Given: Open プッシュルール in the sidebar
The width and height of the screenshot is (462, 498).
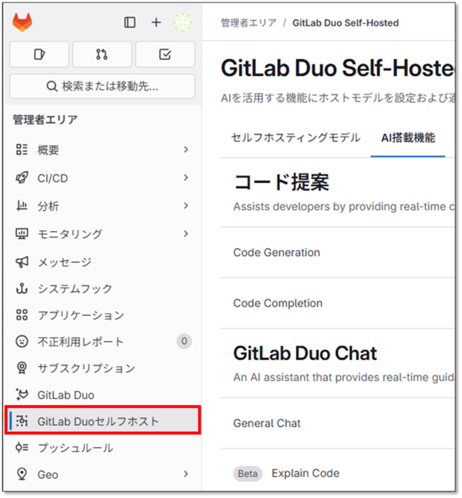Looking at the screenshot, I should pos(102,448).
